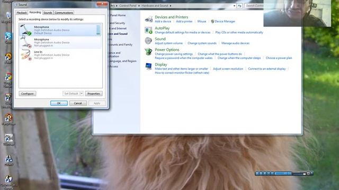Click Play CDs or other media automatically
Screen dimensions: 339x190
[239, 32]
